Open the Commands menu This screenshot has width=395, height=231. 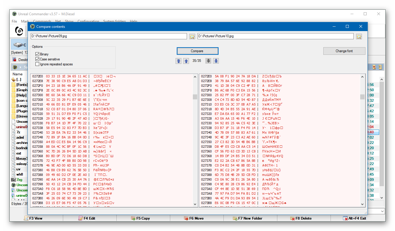[x=42, y=21]
